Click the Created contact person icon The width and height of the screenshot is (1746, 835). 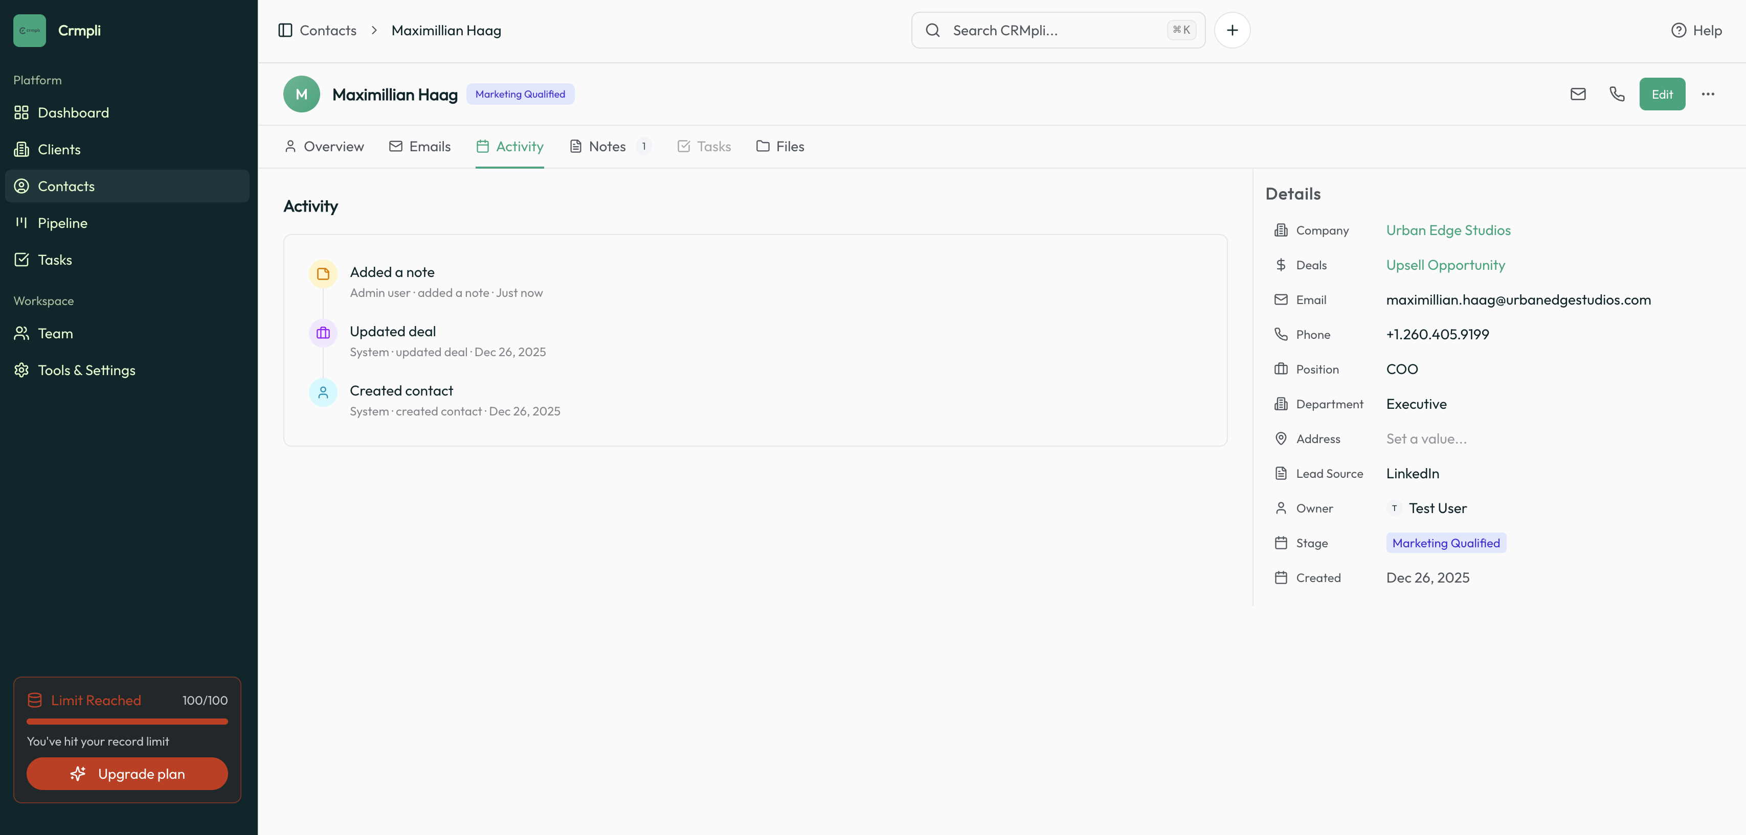(323, 392)
